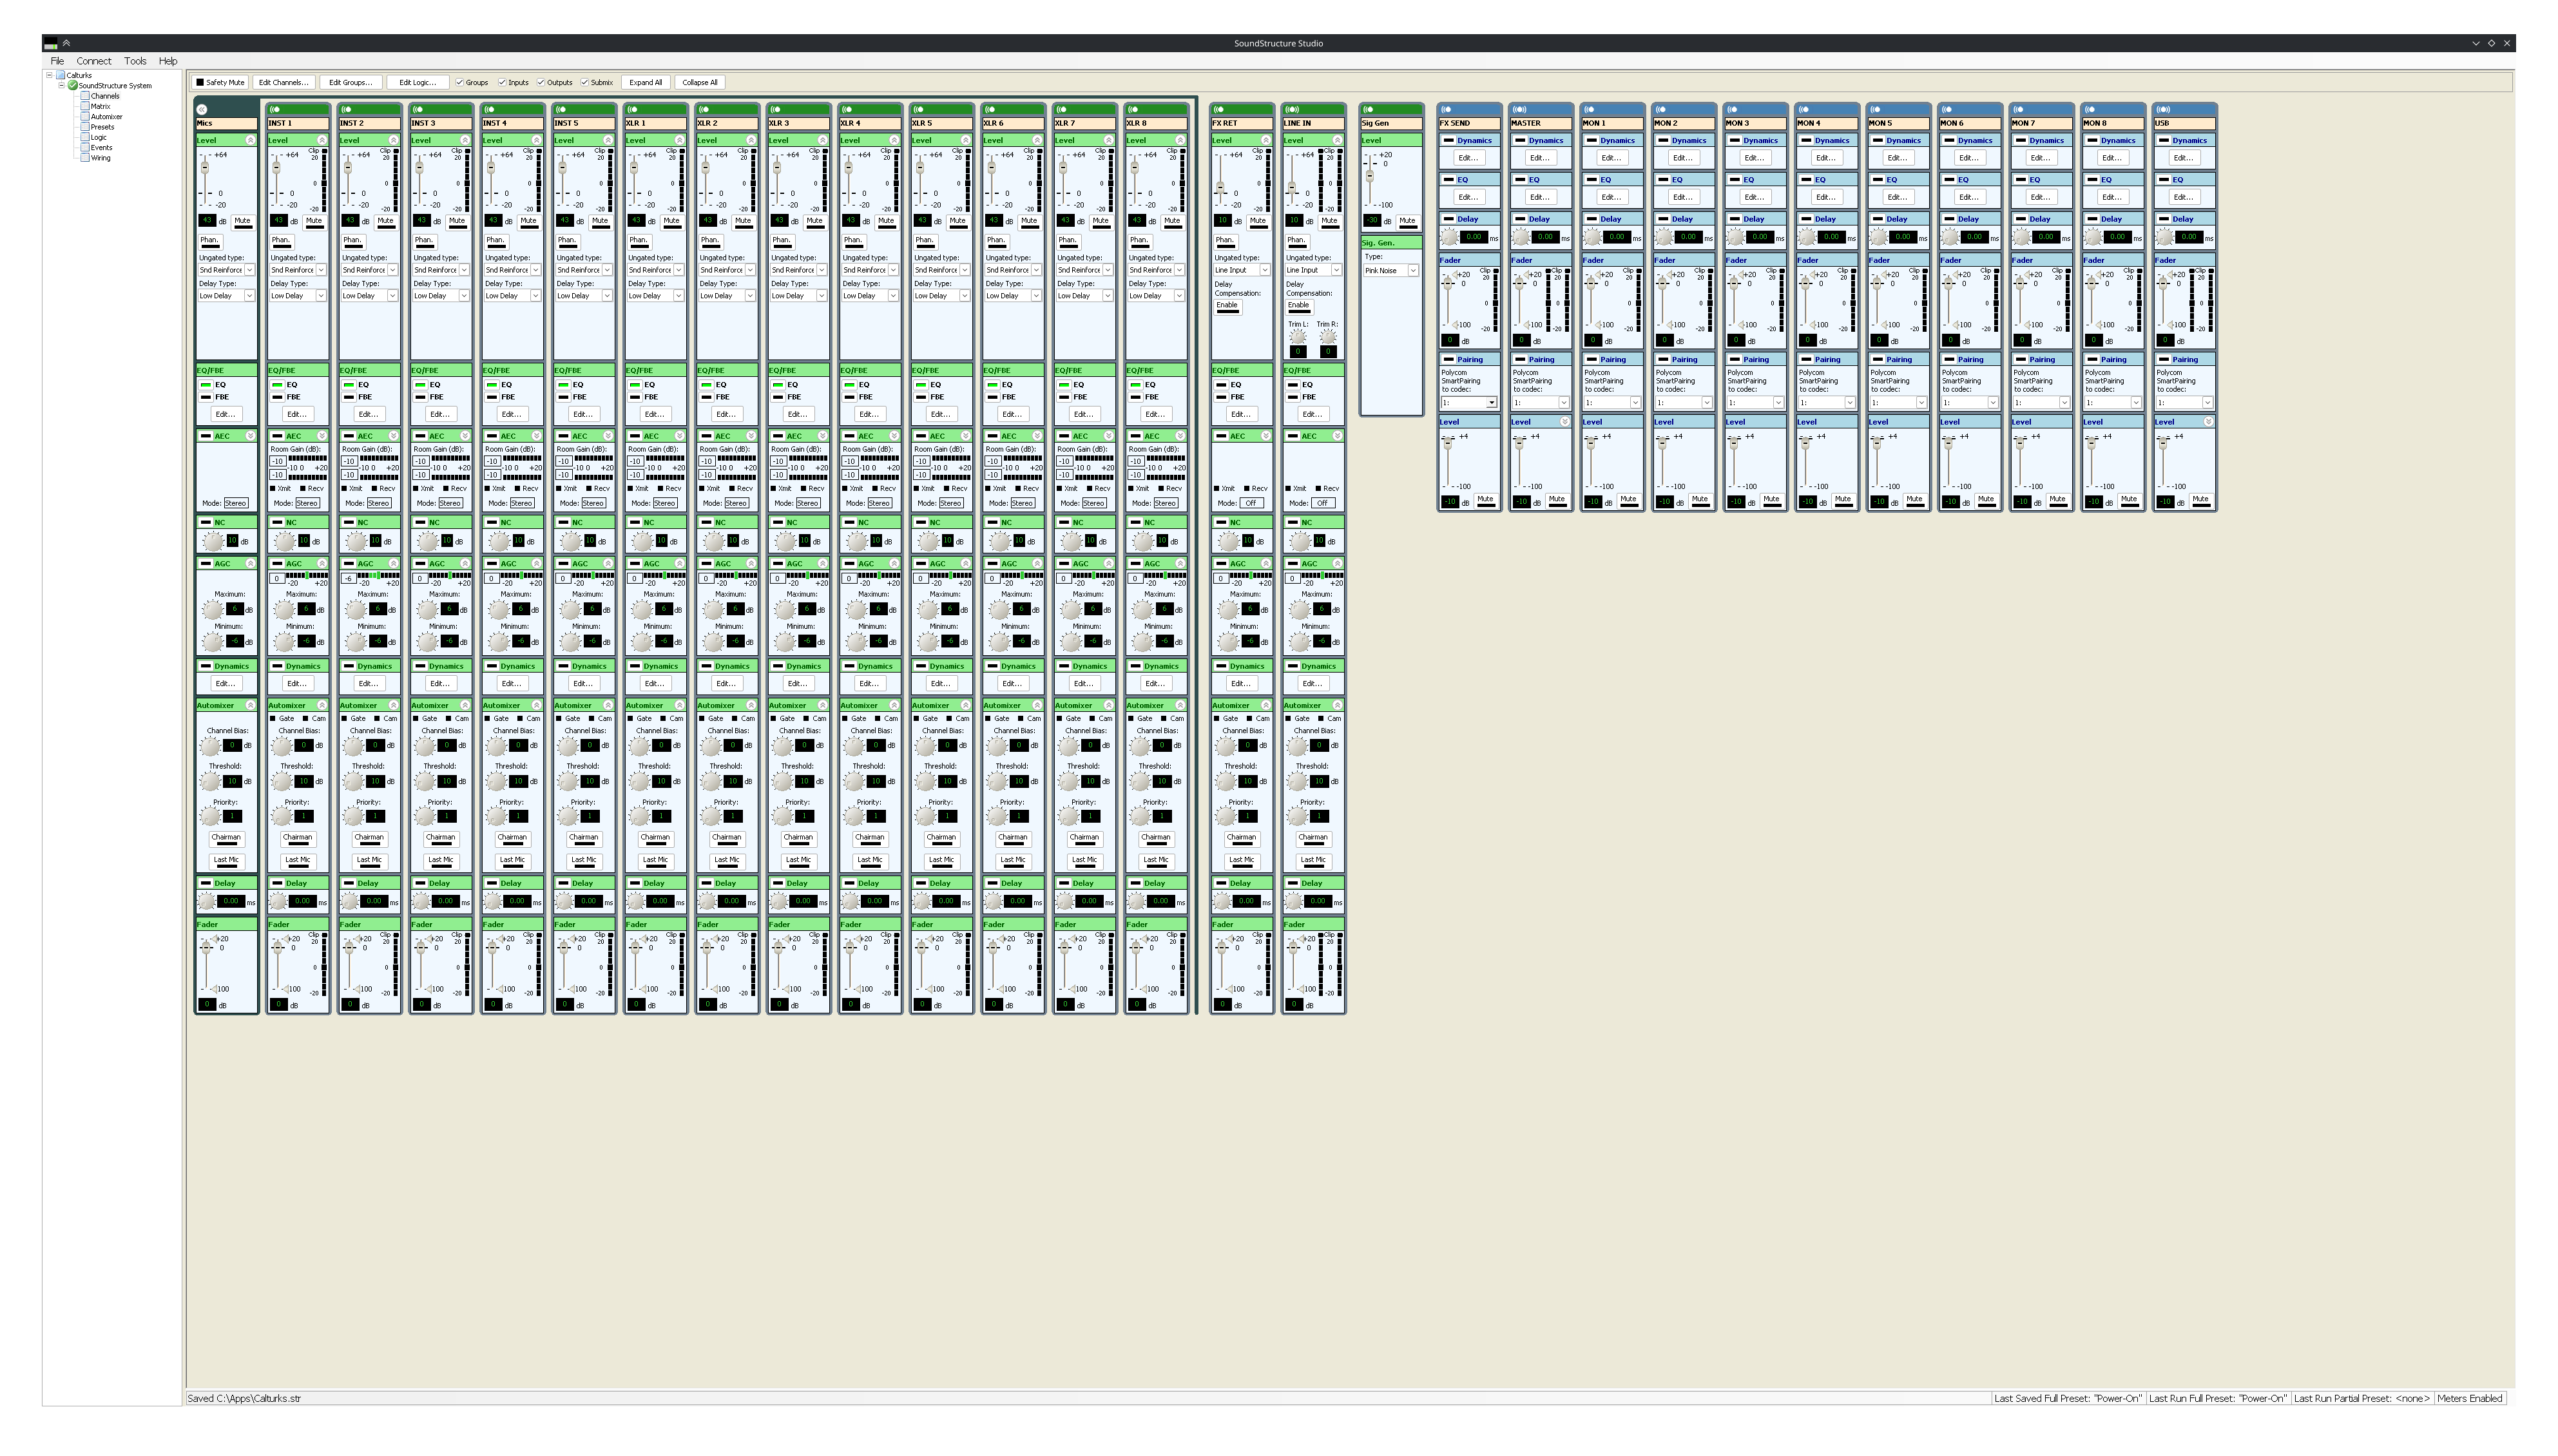The height and width of the screenshot is (1456, 2558).
Task: Click the Edit Channels button
Action: pos(283,82)
